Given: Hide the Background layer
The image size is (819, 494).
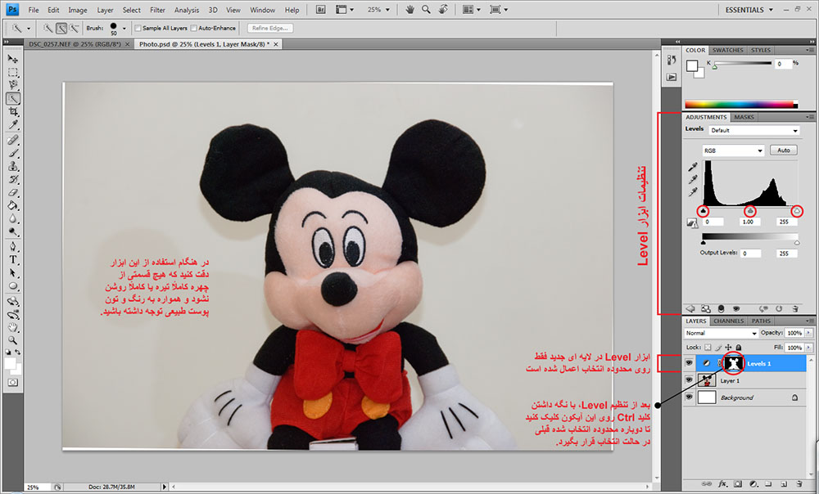Looking at the screenshot, I should [689, 397].
